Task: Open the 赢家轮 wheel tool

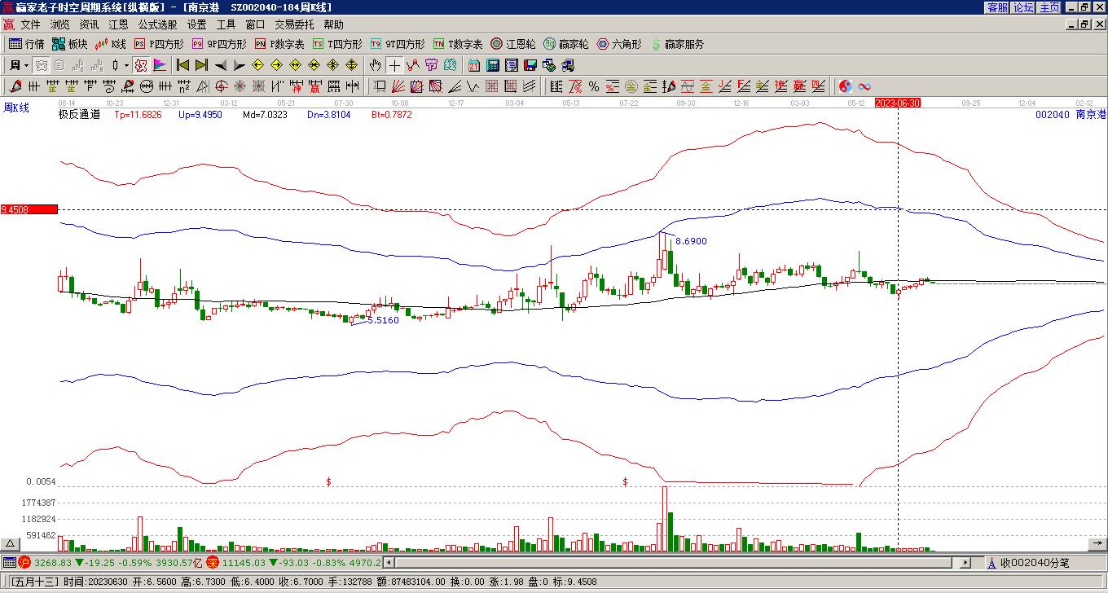Action: 566,44
